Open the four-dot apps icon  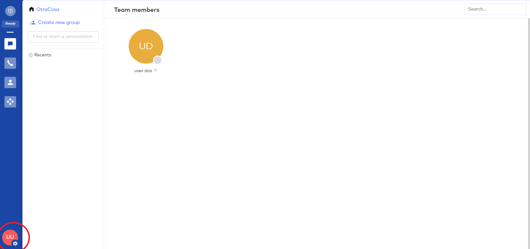click(10, 102)
